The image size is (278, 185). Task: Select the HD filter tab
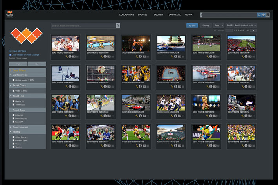click(x=18, y=64)
